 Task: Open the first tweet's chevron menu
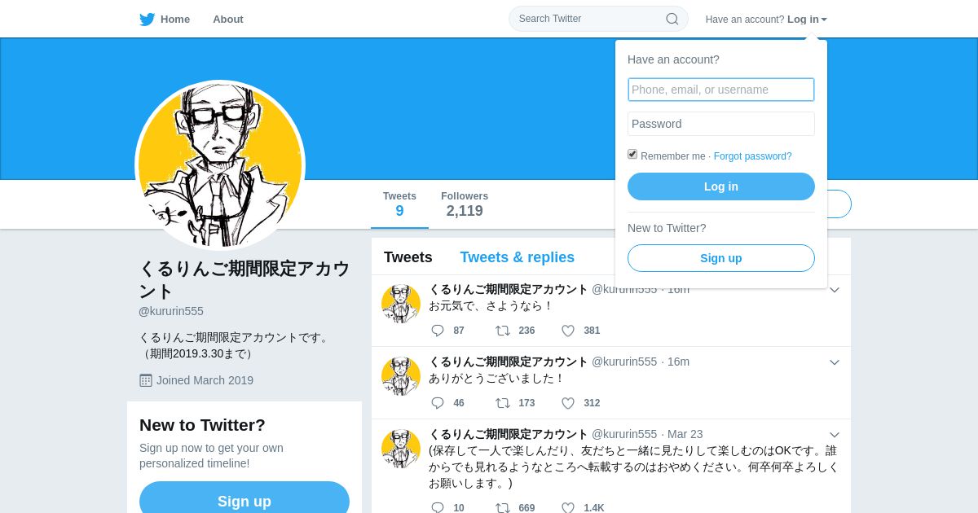click(835, 290)
